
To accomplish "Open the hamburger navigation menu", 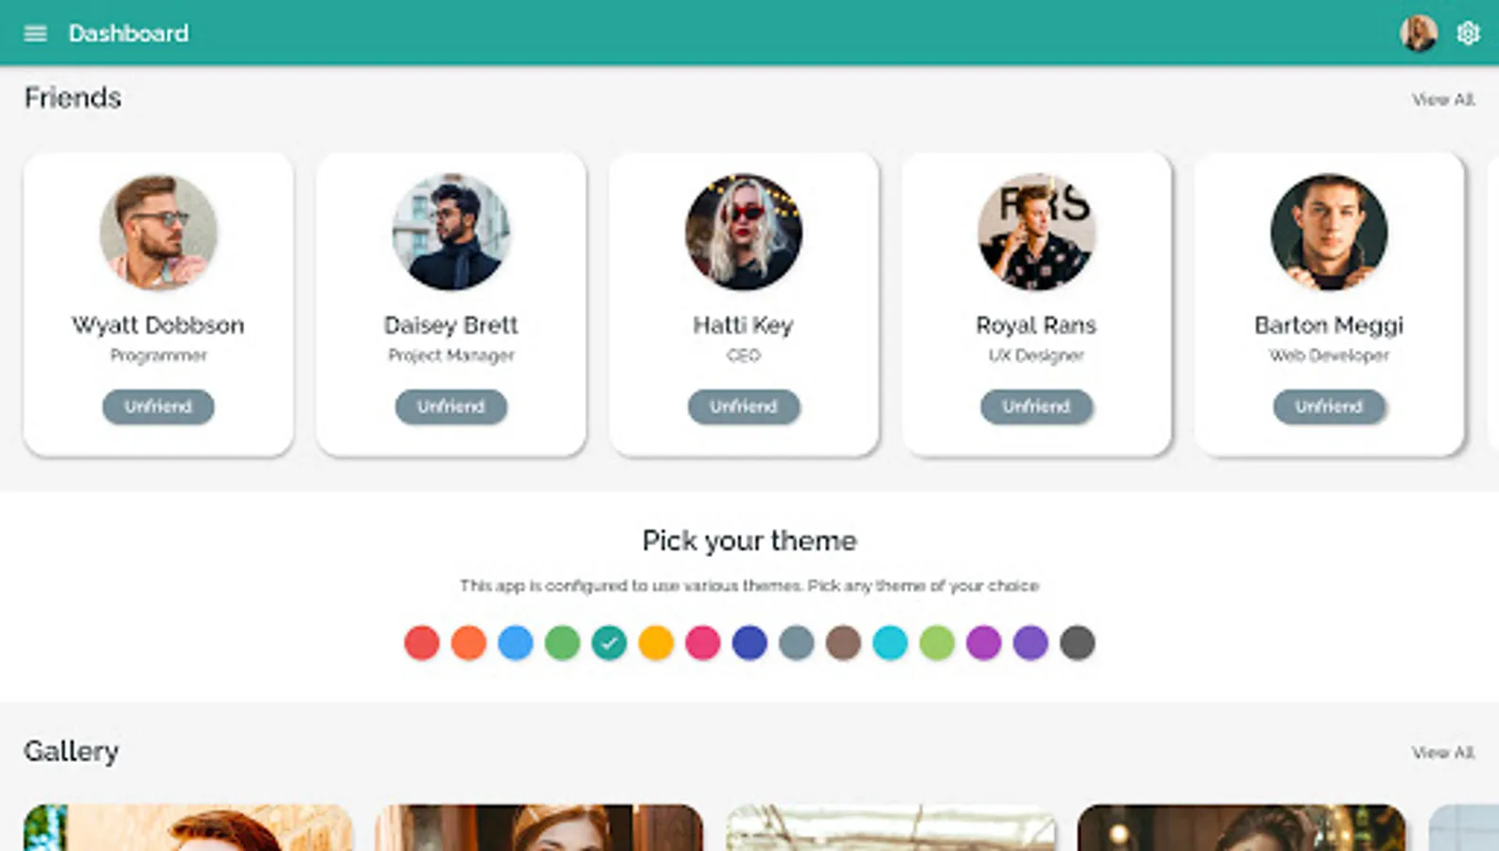I will [35, 34].
